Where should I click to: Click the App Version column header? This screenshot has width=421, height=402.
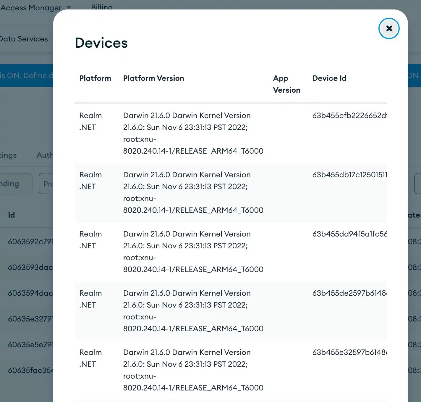(286, 84)
